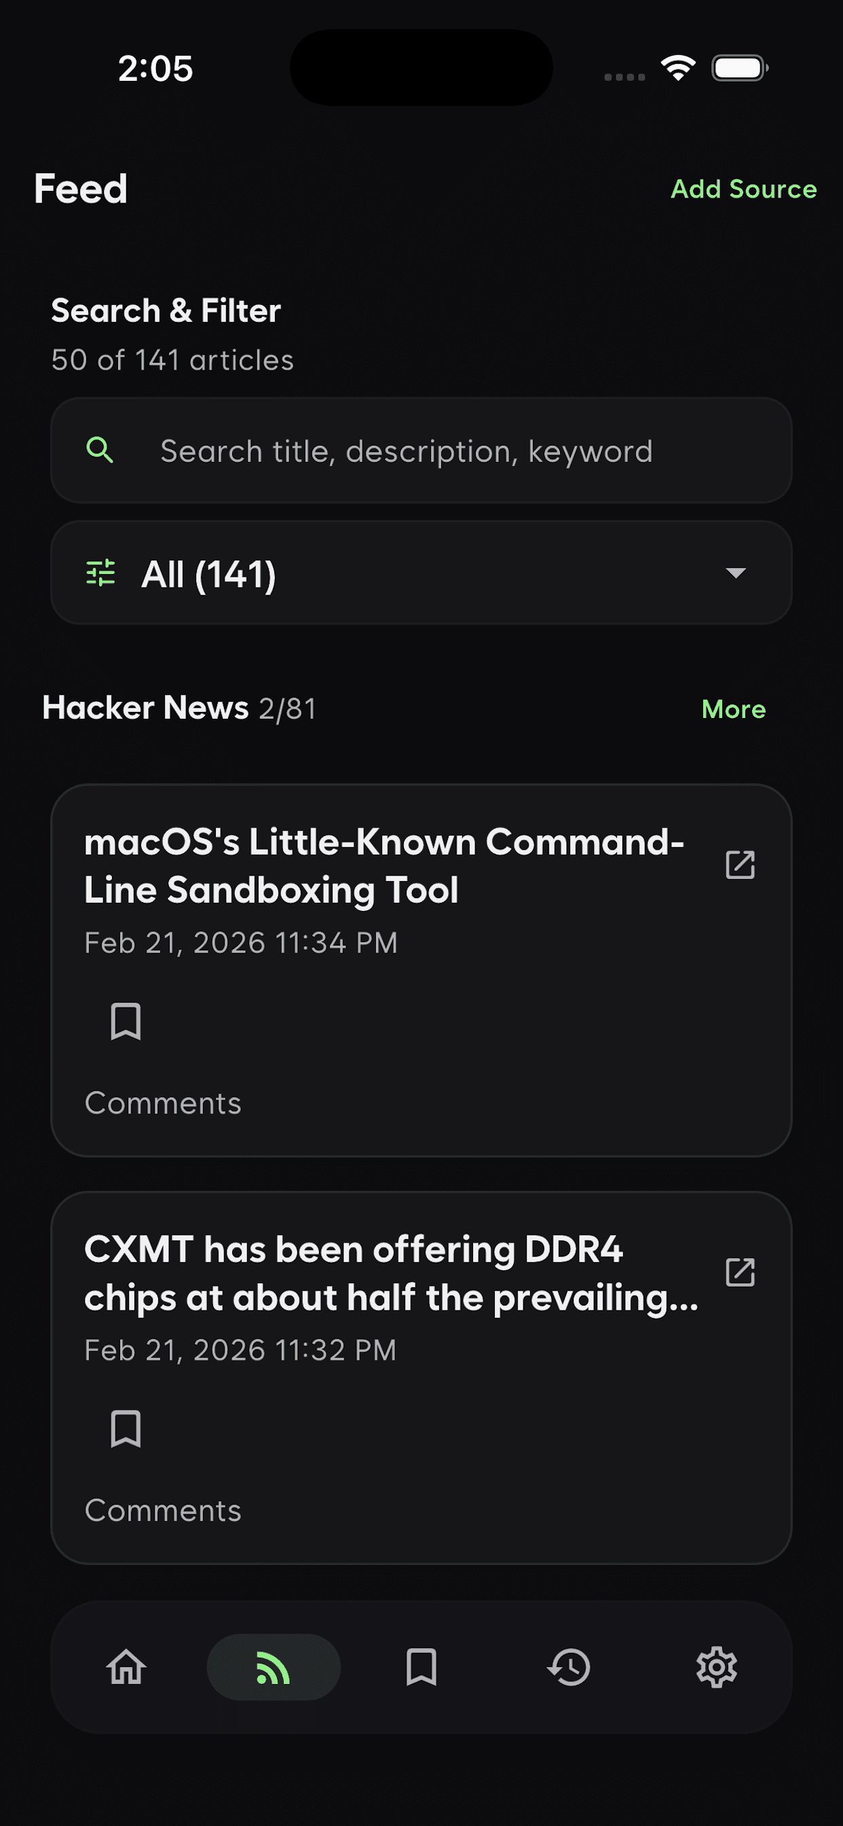Open History tab in bottom navigation
Viewport: 843px width, 1826px height.
(x=569, y=1666)
